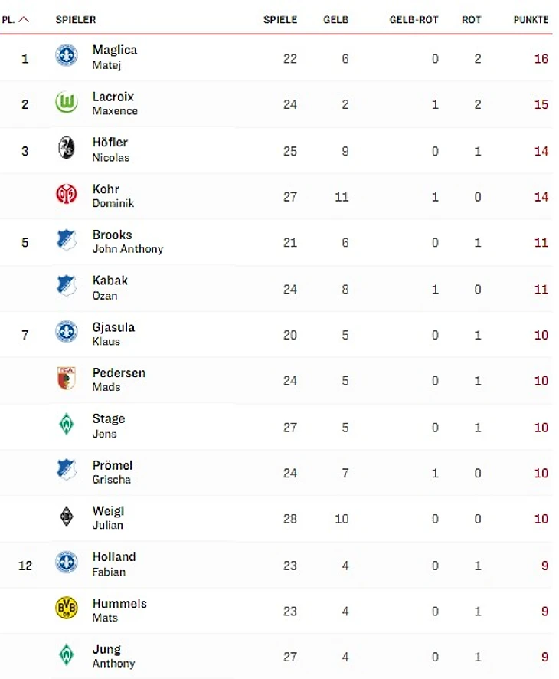Click the Augsburg crest beside Pedersen
This screenshot has height=679, width=559.
point(67,379)
